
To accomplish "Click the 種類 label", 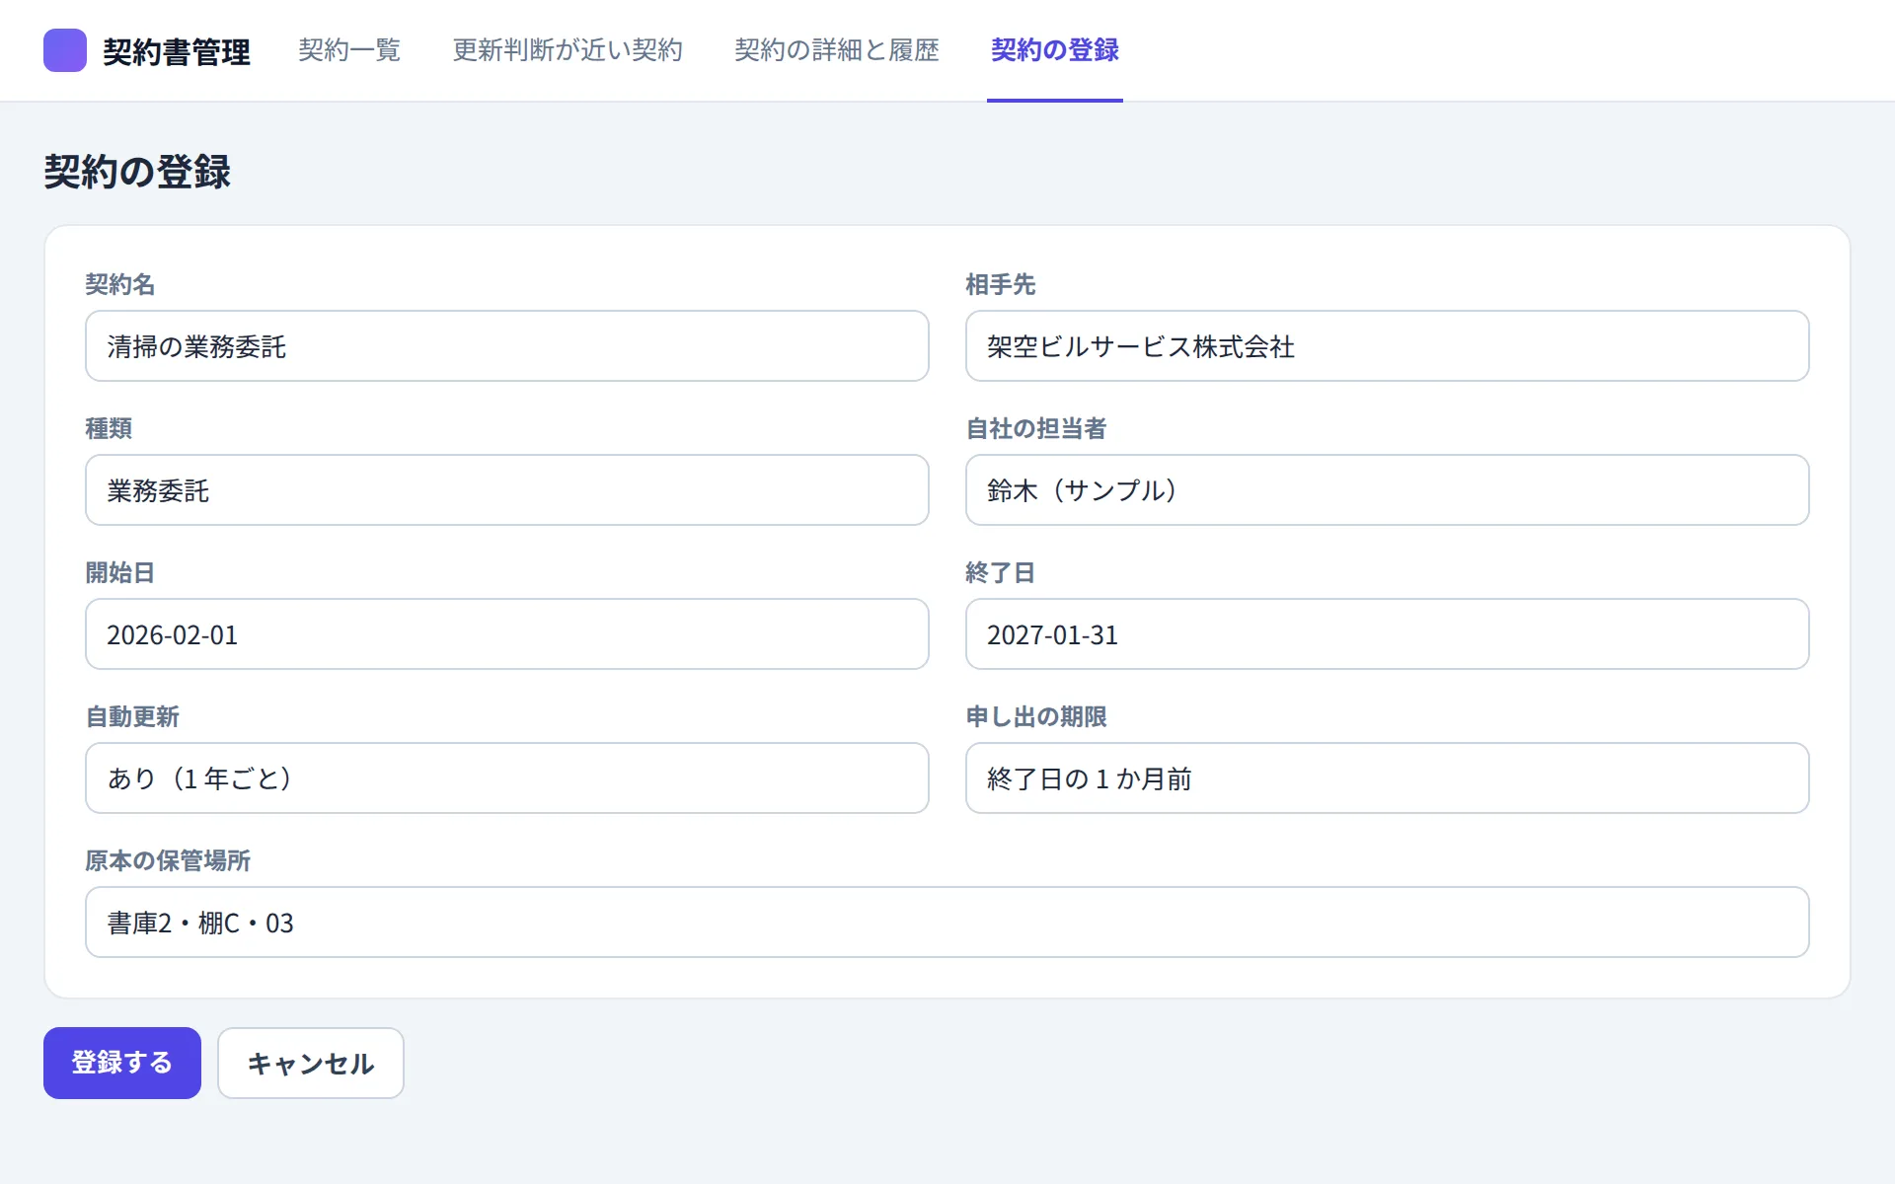I will point(109,428).
